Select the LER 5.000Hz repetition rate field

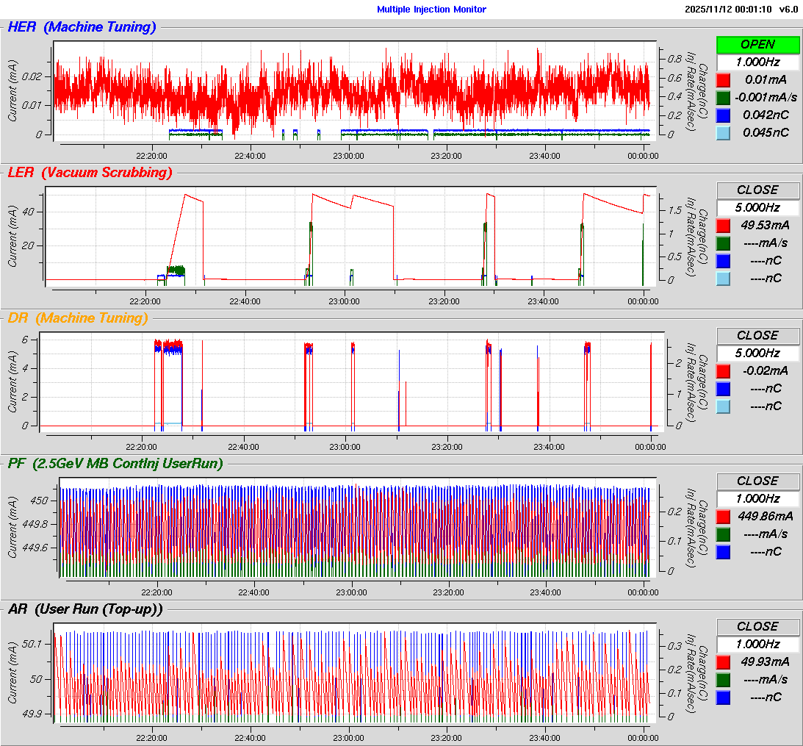(x=757, y=208)
